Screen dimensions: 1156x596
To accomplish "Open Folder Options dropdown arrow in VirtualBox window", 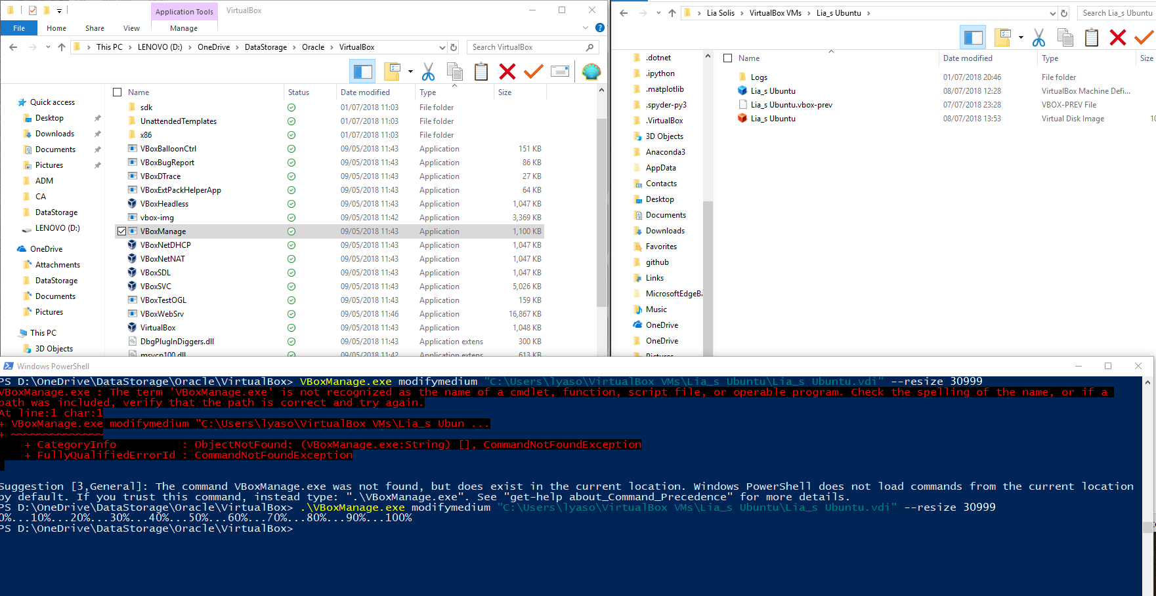I will 410,71.
